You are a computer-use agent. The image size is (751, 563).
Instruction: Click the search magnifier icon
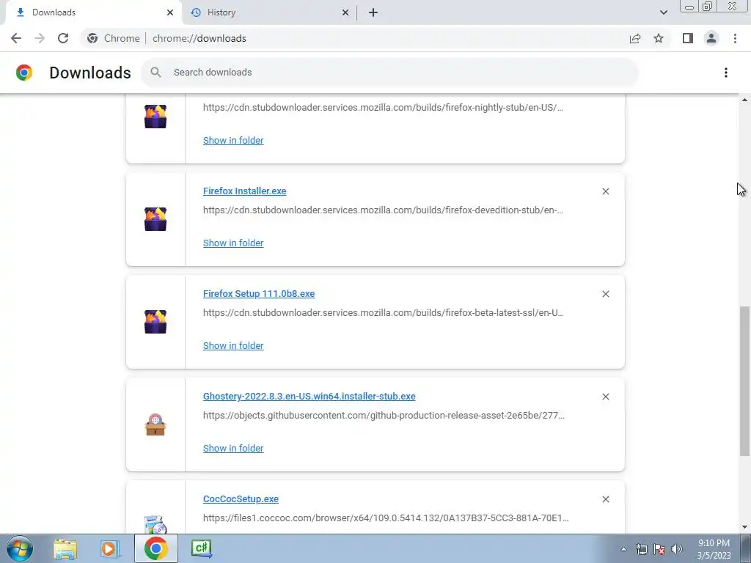pos(155,73)
